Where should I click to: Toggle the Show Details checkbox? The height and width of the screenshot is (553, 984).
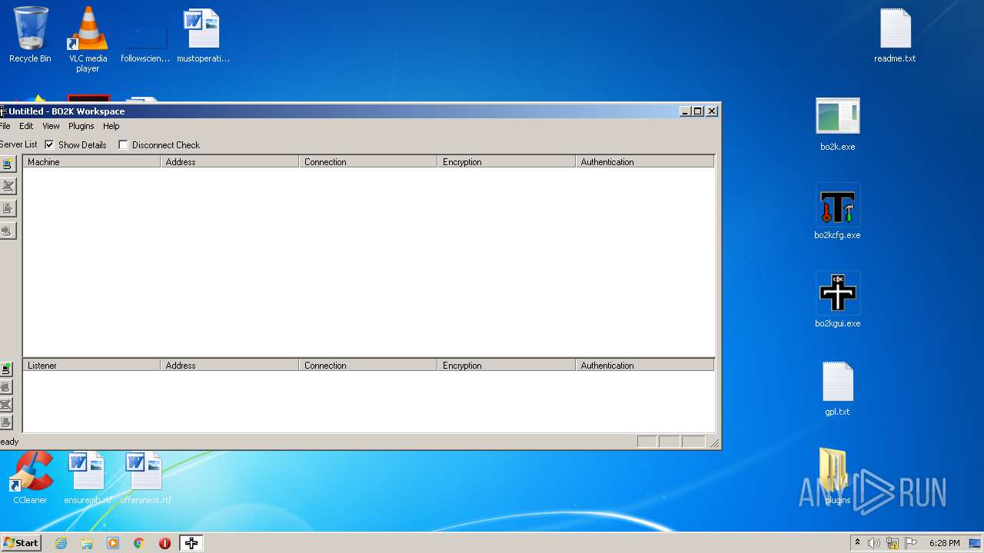coord(49,144)
